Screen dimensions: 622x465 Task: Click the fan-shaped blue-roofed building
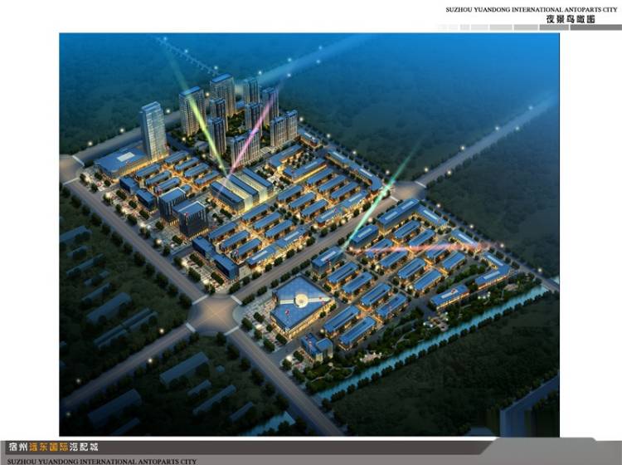click(300, 302)
